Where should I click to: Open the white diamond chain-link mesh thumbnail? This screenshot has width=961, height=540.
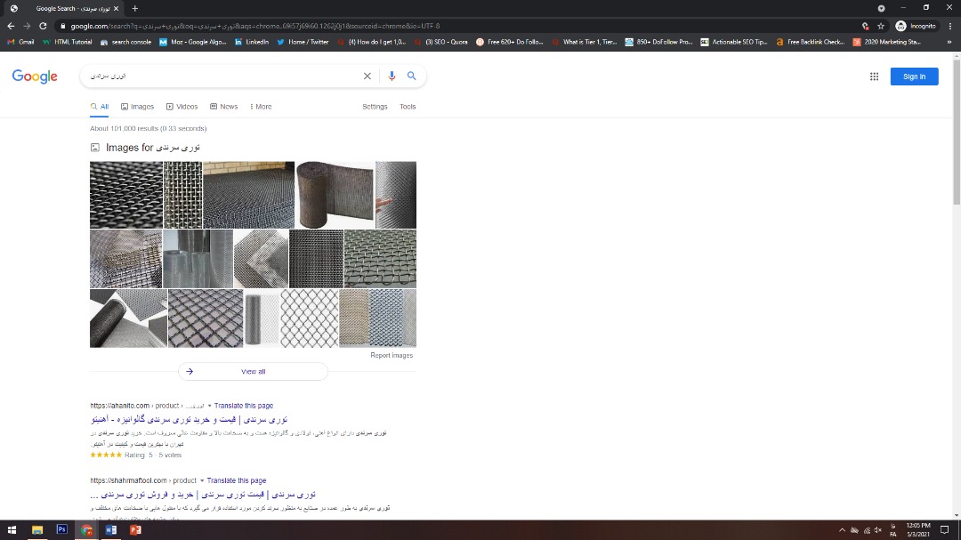click(x=310, y=318)
